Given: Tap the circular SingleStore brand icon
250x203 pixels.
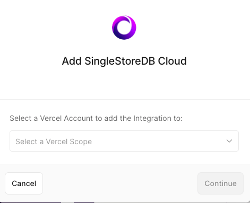Looking at the screenshot, I should 124,28.
